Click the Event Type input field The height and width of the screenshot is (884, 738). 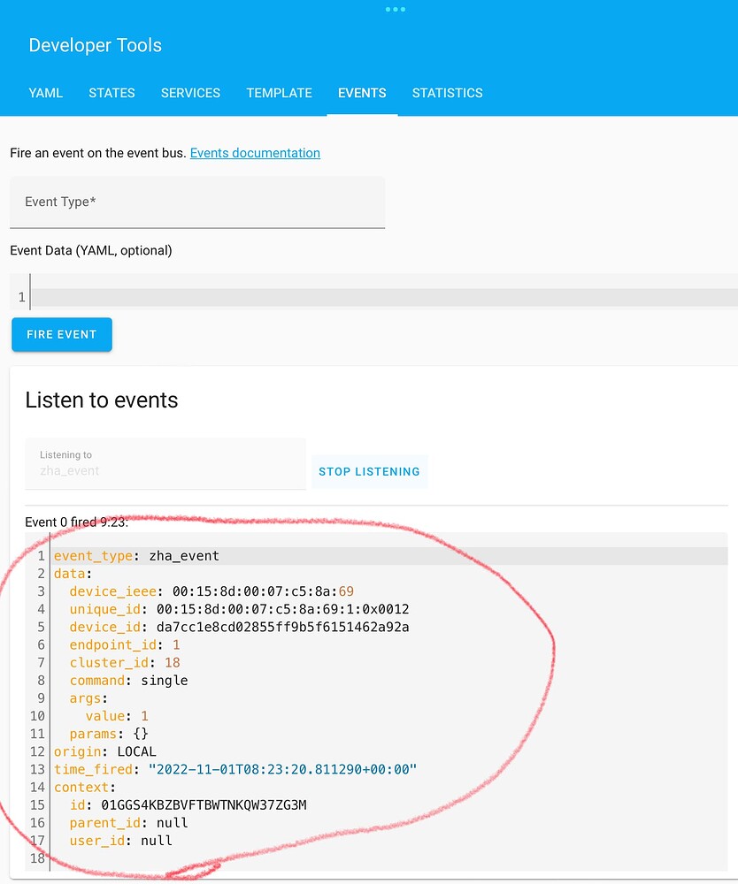pos(196,202)
